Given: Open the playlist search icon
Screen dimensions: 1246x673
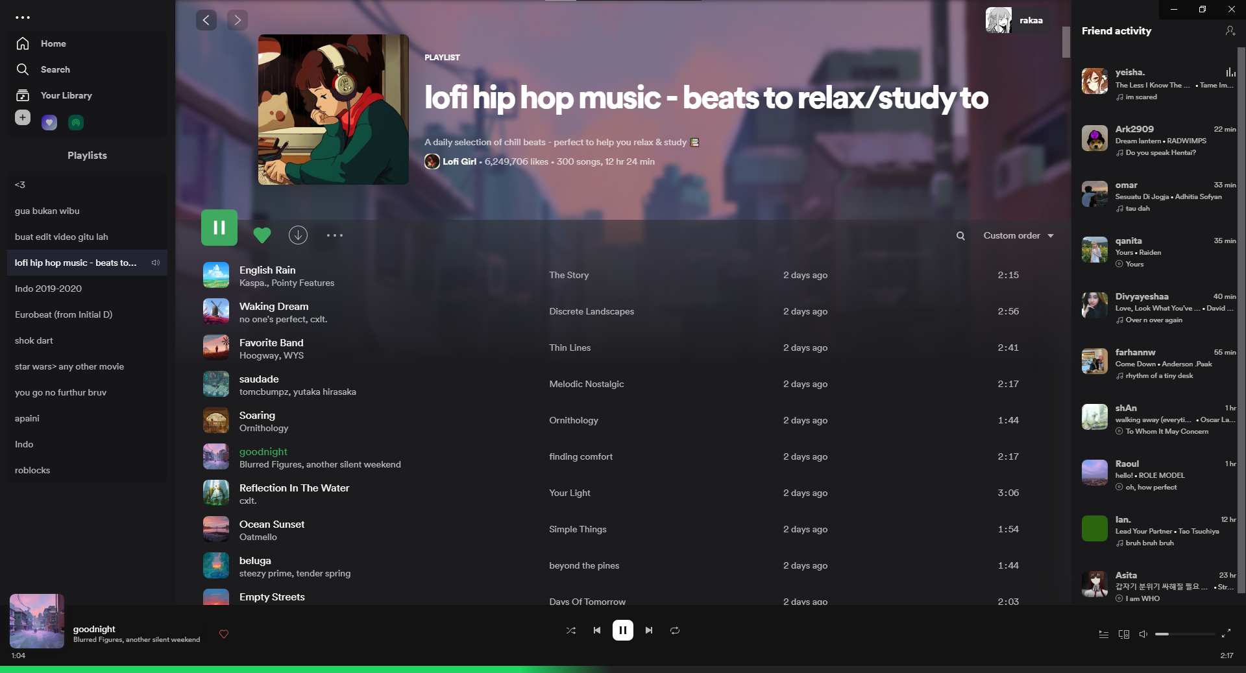Looking at the screenshot, I should point(960,235).
